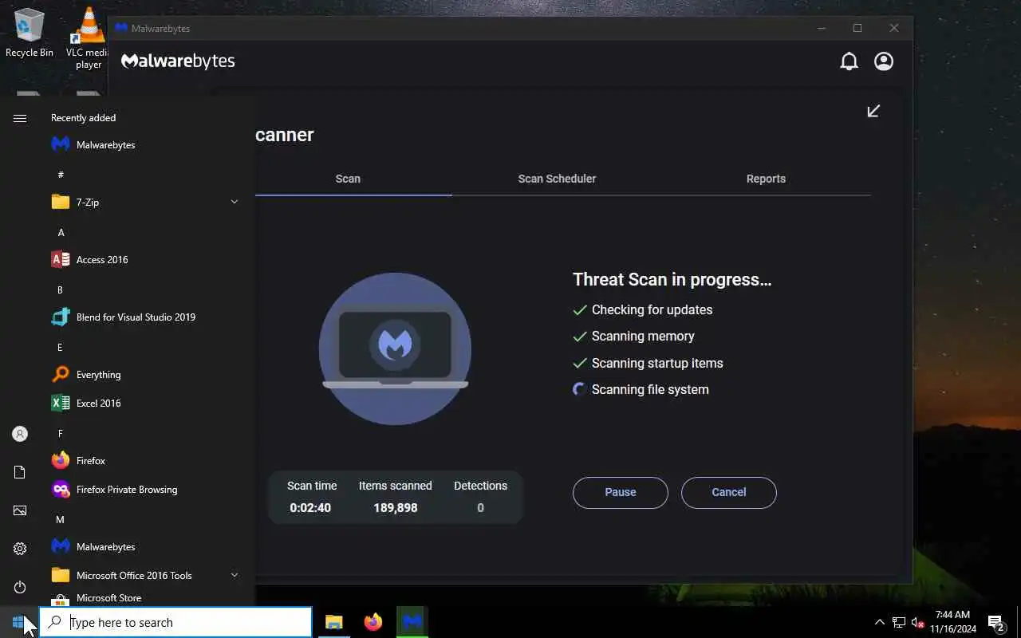Viewport: 1021px width, 638px height.
Task: Click the muted volume icon in tray
Action: click(917, 622)
